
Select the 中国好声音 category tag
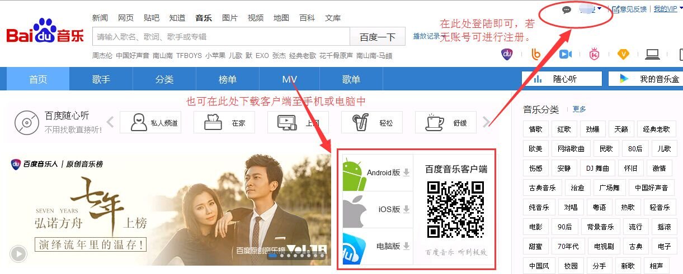pos(652,188)
